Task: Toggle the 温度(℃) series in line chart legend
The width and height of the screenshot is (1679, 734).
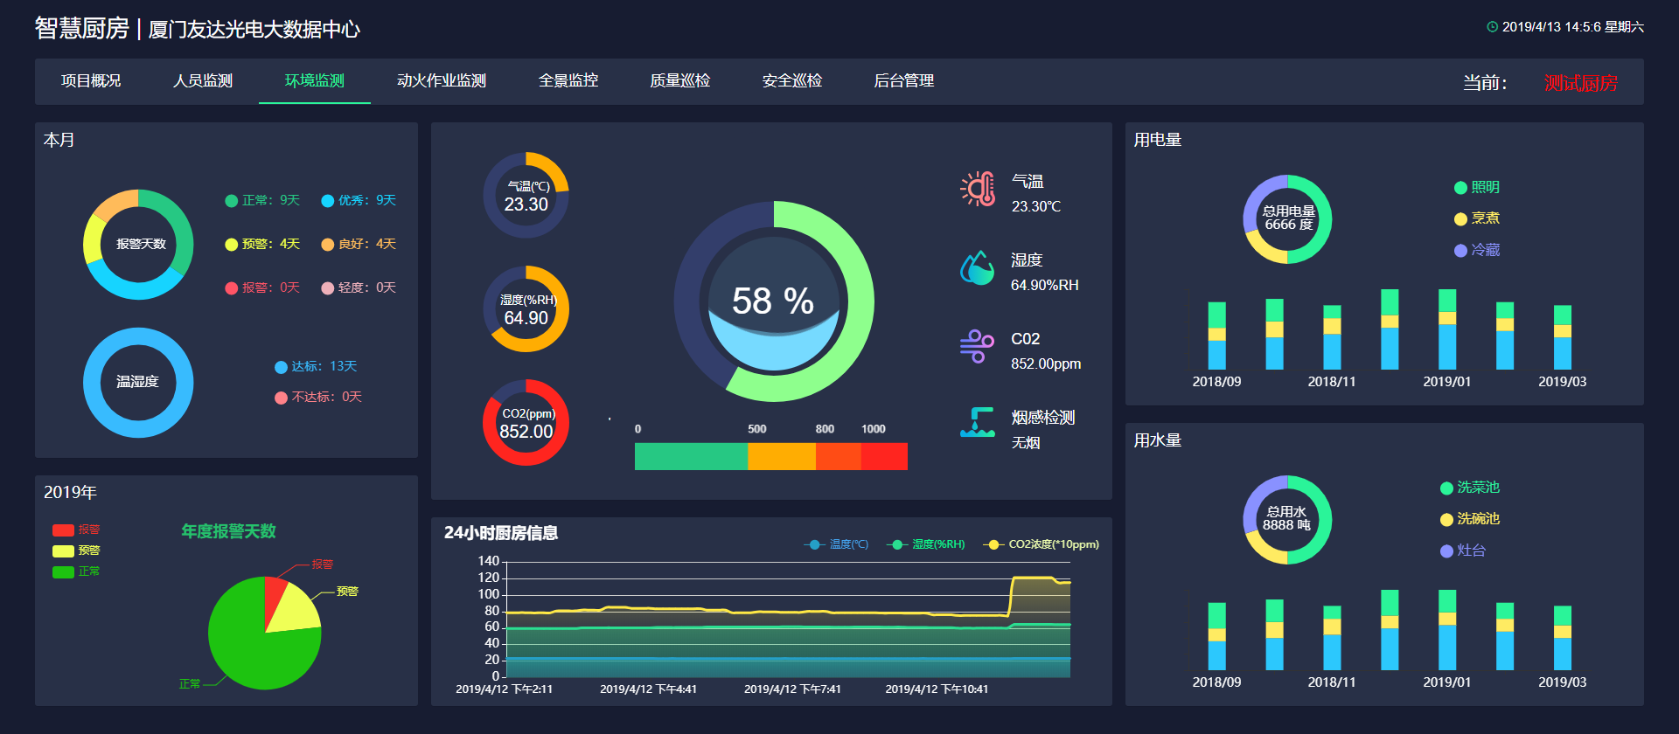Action: 836,544
